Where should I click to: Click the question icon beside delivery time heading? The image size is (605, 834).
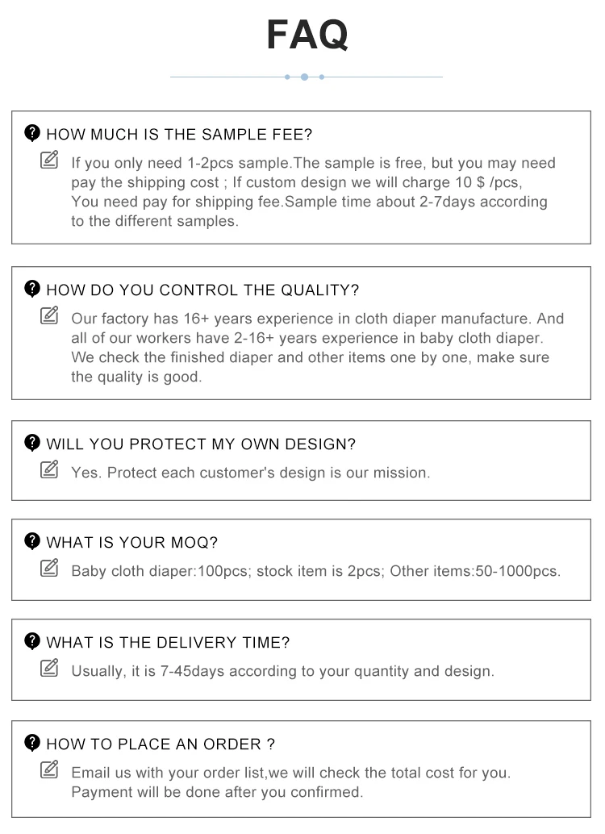click(32, 641)
